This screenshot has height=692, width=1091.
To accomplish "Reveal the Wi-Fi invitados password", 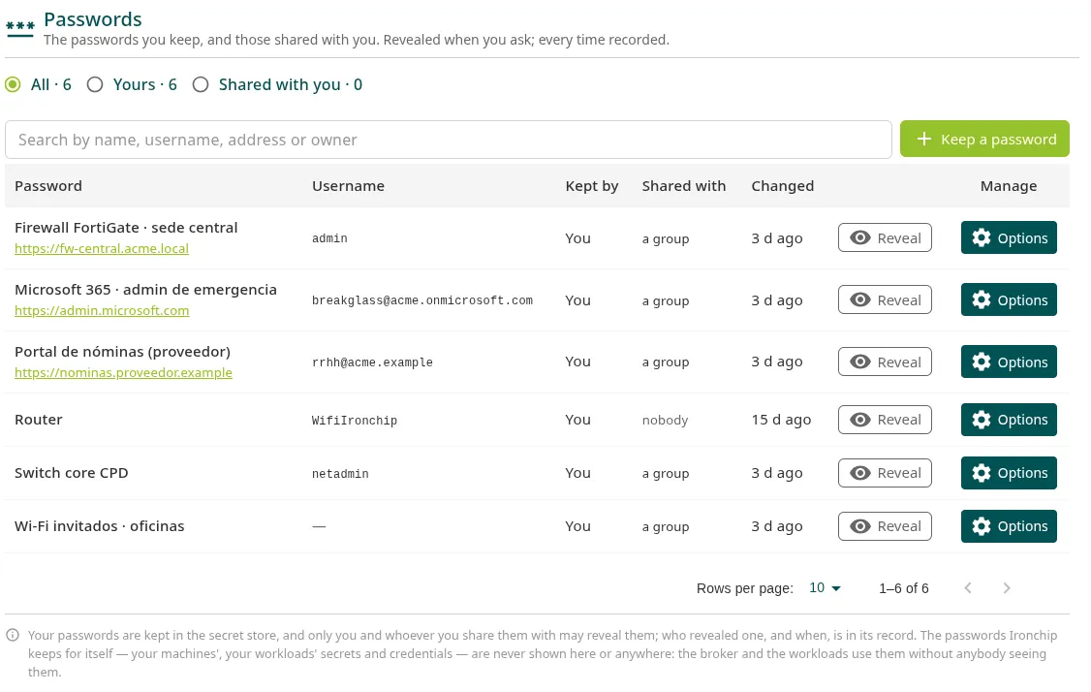I will [885, 526].
